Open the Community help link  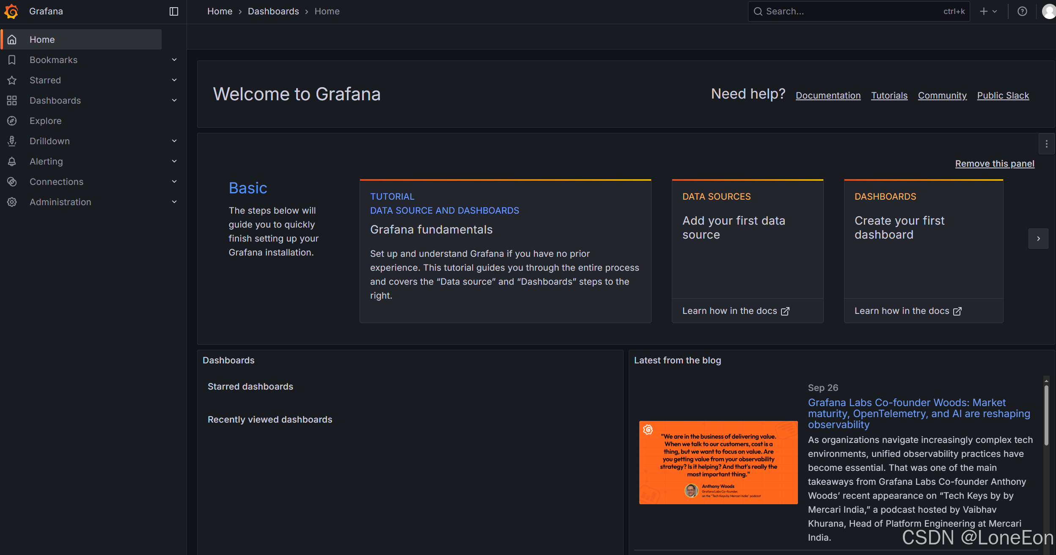[942, 96]
